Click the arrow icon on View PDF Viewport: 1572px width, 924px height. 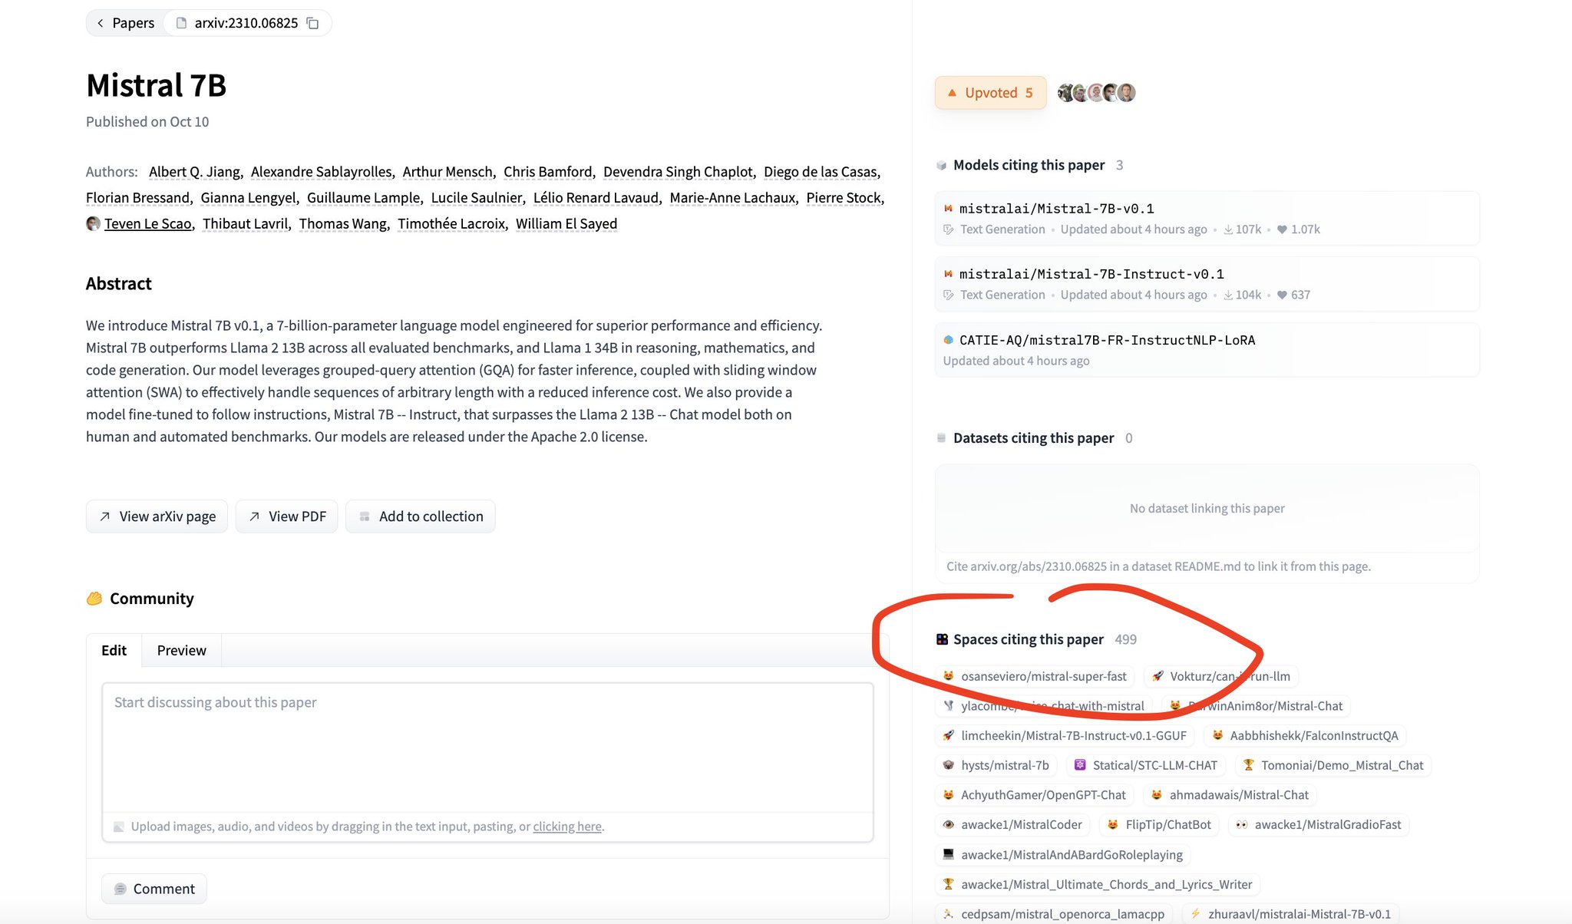click(254, 516)
